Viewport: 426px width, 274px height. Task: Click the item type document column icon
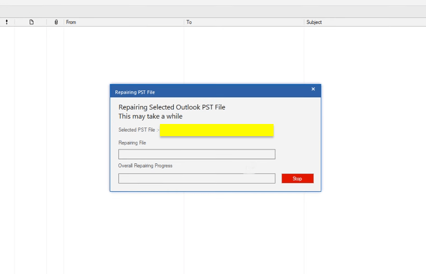[x=31, y=22]
